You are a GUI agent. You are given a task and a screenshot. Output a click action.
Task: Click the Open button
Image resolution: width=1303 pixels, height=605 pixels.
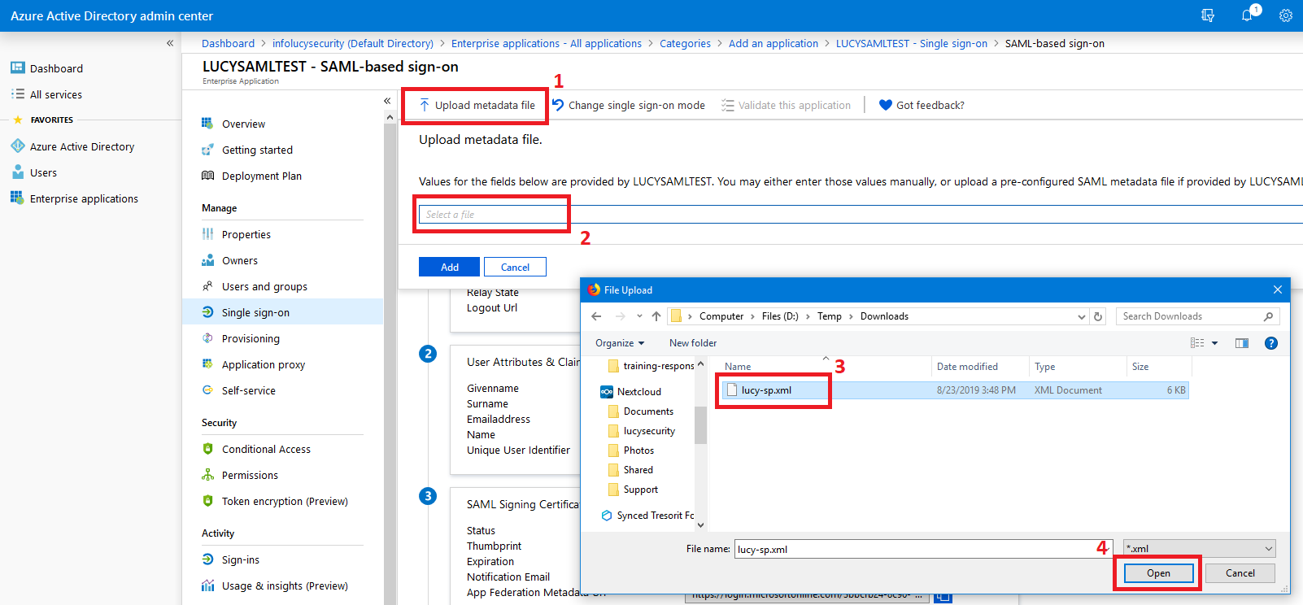[1158, 573]
